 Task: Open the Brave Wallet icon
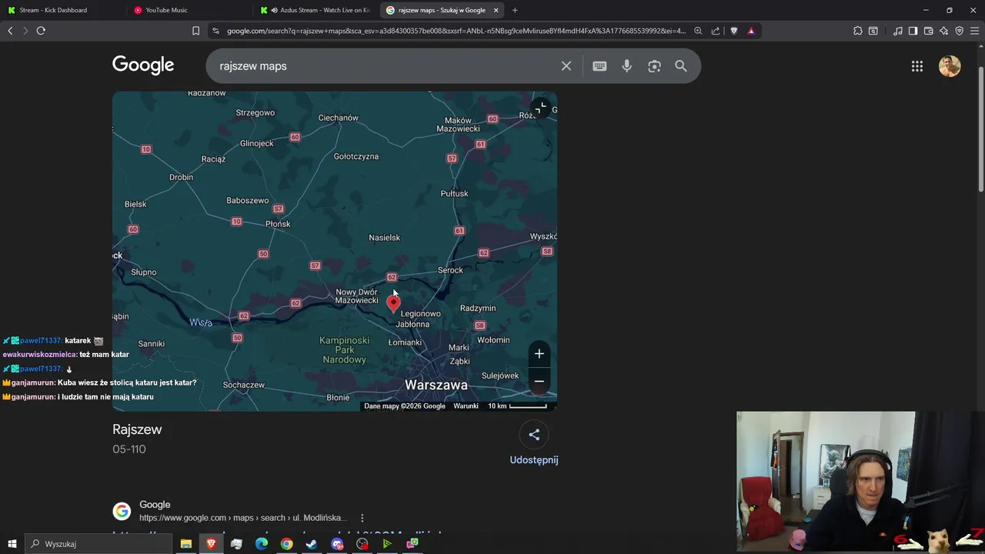point(928,31)
